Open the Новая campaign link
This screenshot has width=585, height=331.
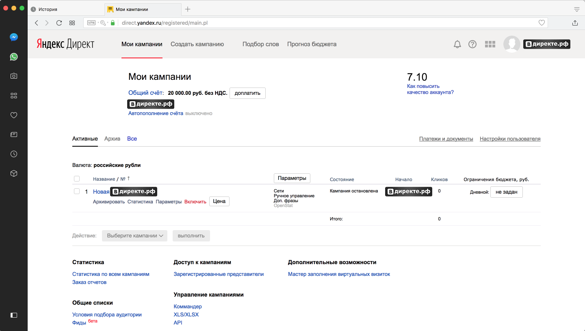[x=101, y=192]
